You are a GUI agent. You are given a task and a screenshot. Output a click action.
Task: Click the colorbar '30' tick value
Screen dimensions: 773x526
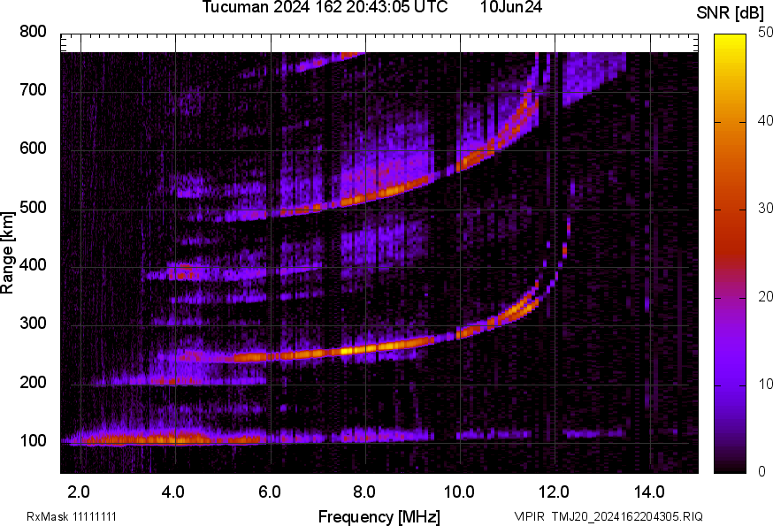765,208
